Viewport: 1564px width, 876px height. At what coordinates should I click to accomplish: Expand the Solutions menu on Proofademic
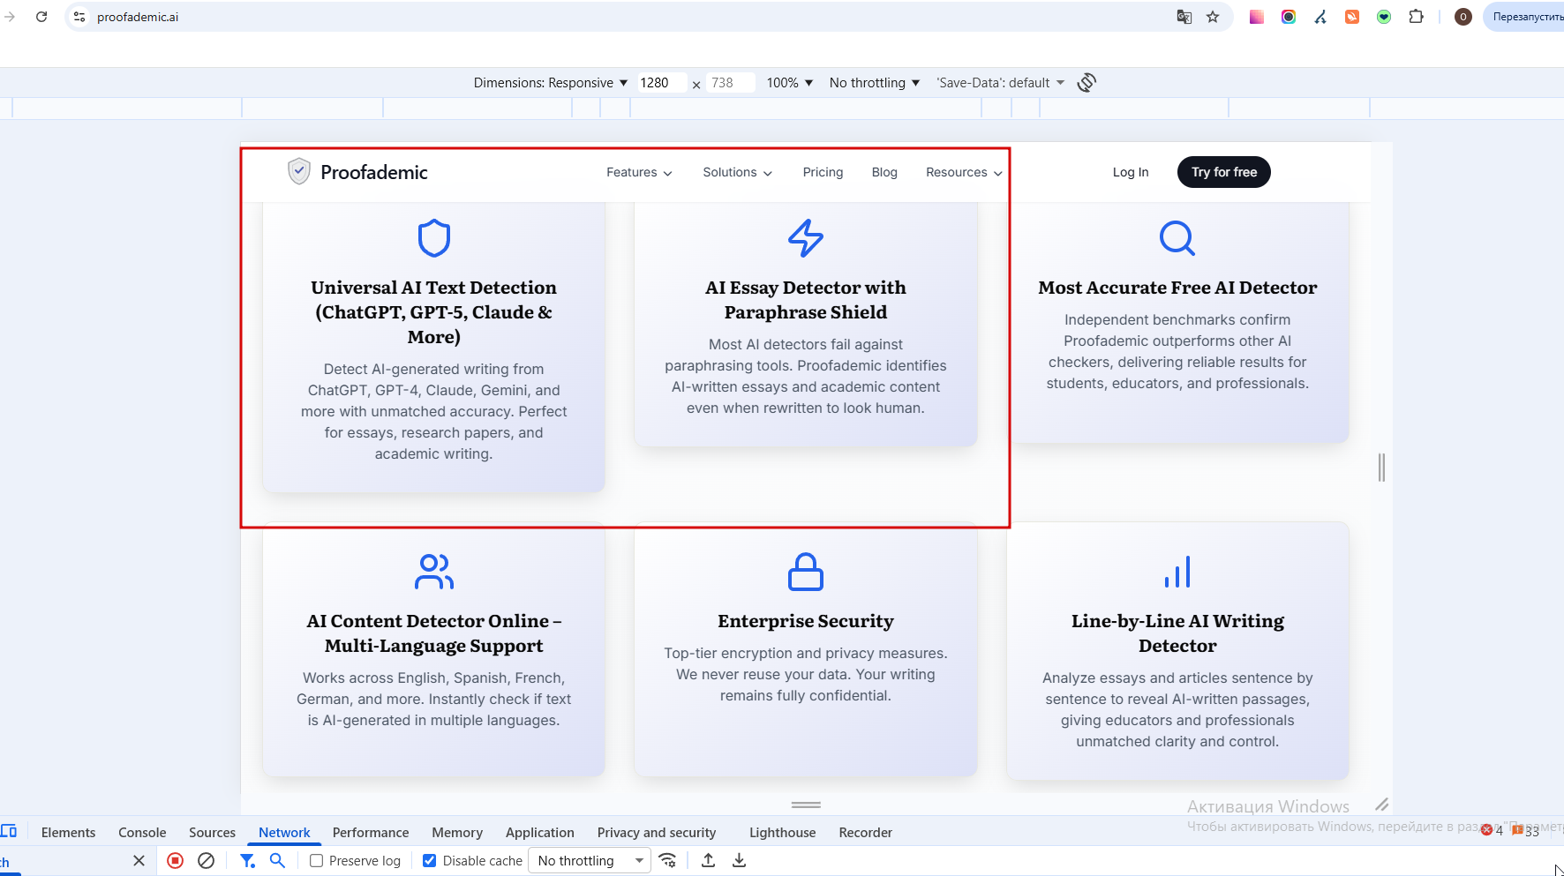[737, 172]
